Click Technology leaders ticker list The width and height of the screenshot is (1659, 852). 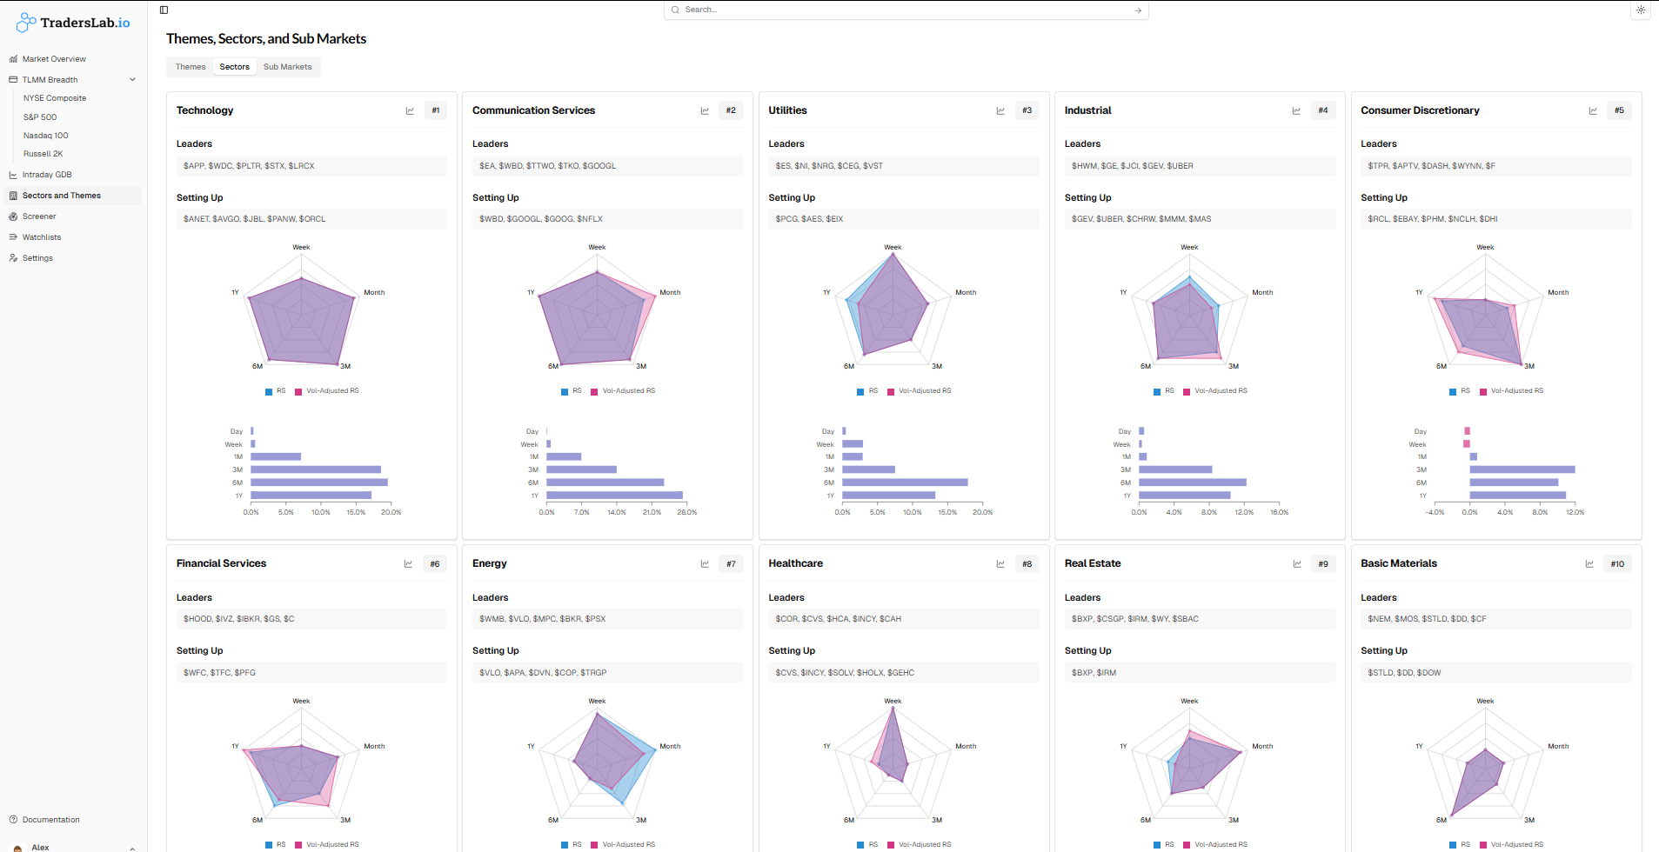tap(311, 166)
